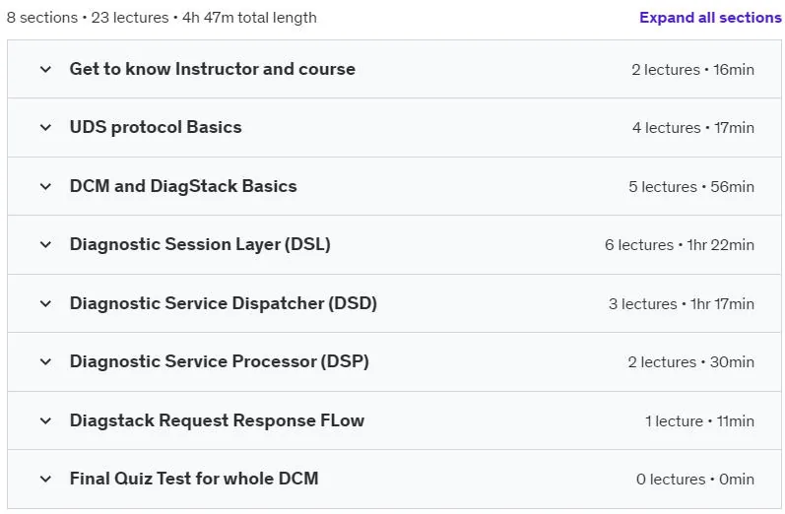Expand chevron beside Diagstack Request Response FLow
Viewport: 785px width, 514px height.
pos(45,420)
